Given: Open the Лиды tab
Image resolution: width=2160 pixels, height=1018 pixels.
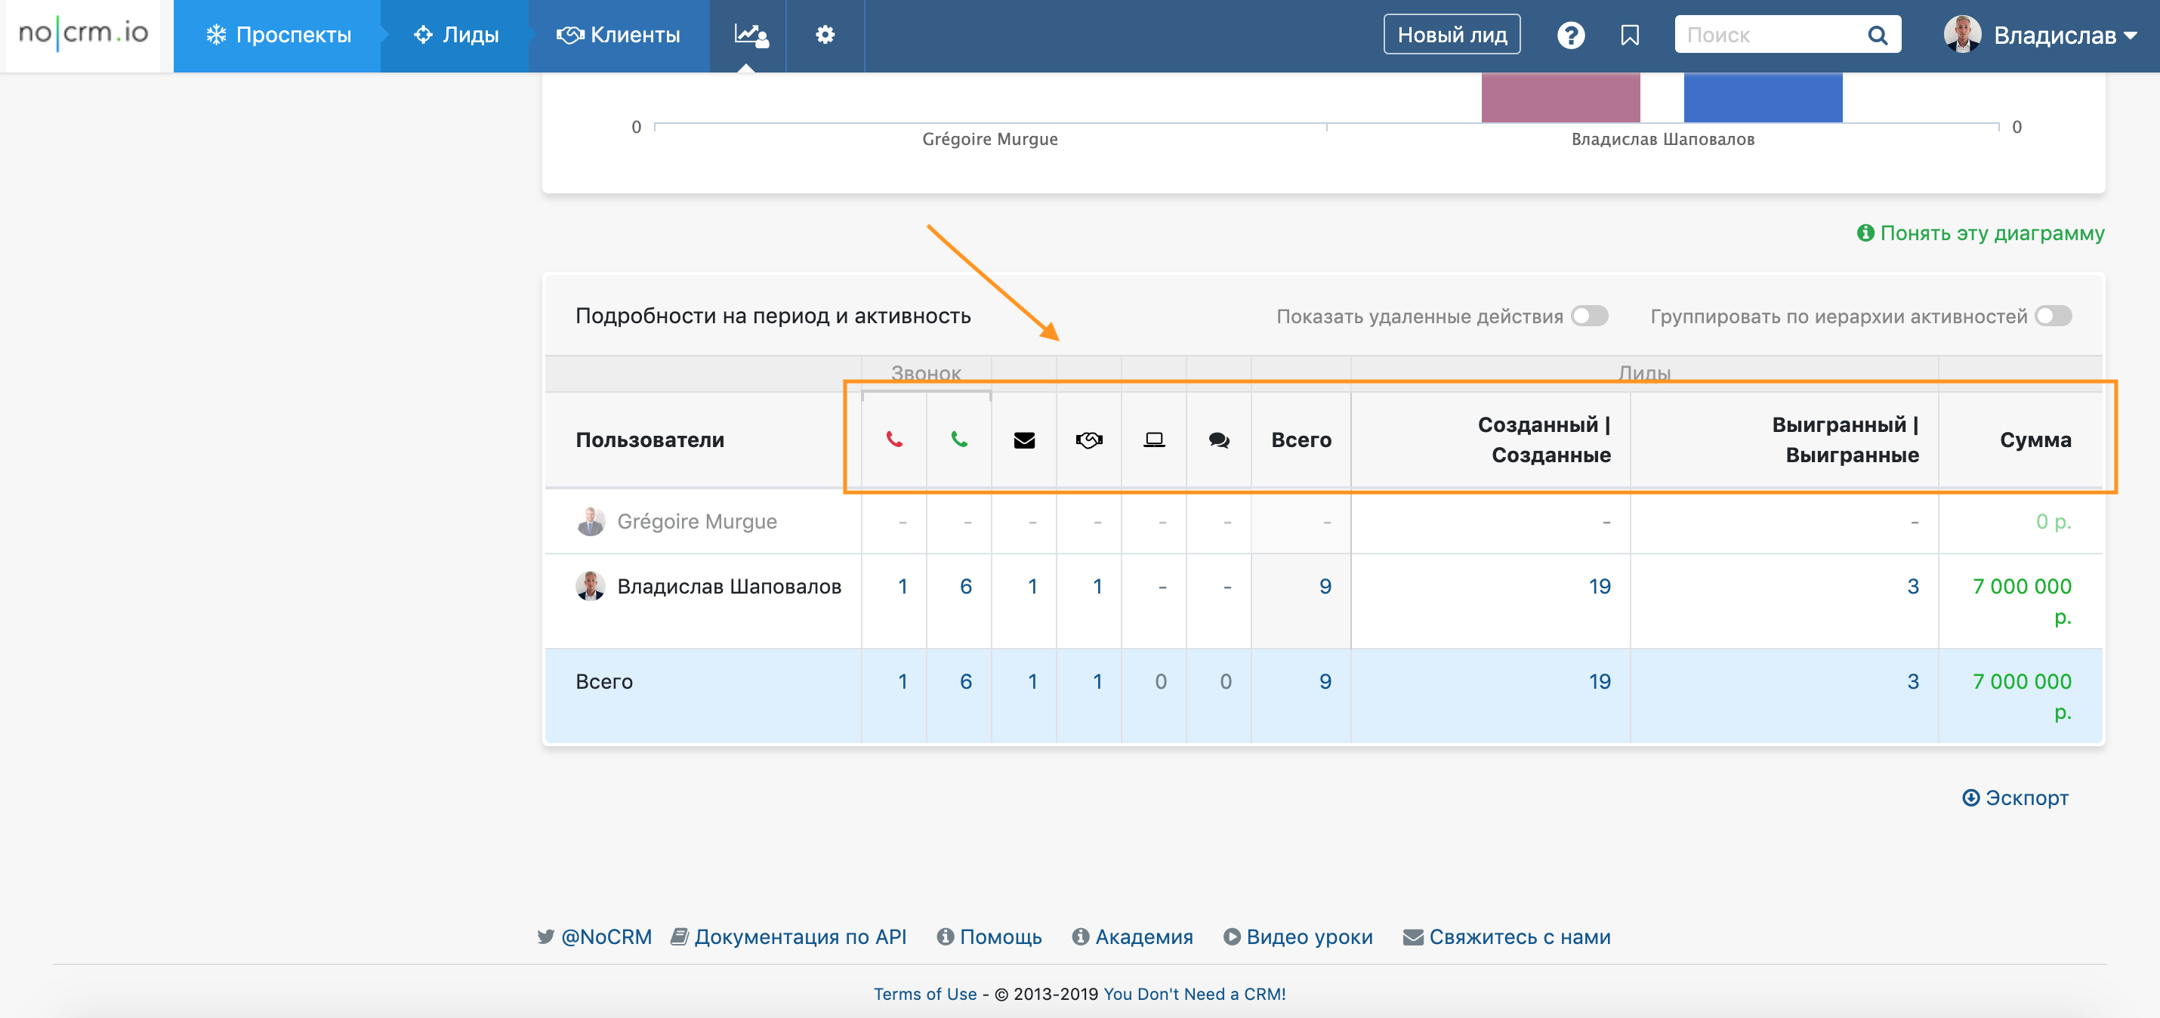Looking at the screenshot, I should 455,35.
